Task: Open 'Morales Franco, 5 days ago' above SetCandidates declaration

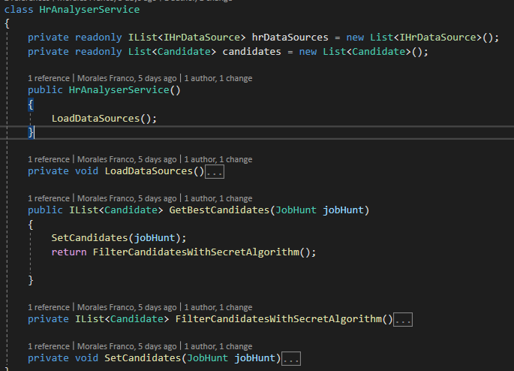Action: click(x=127, y=346)
